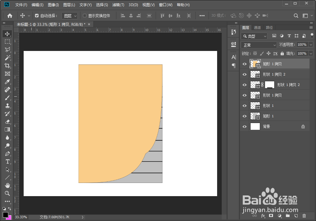The width and height of the screenshot is (316, 221).
Task: Toggle the 自动选择 checkbox
Action: point(37,16)
